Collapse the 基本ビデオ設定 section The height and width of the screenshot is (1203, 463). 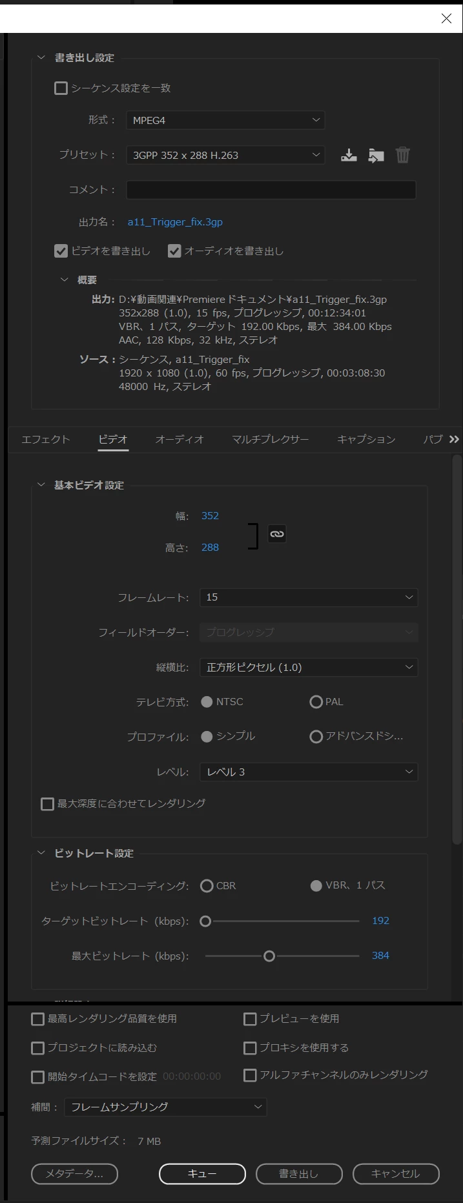pyautogui.click(x=41, y=485)
